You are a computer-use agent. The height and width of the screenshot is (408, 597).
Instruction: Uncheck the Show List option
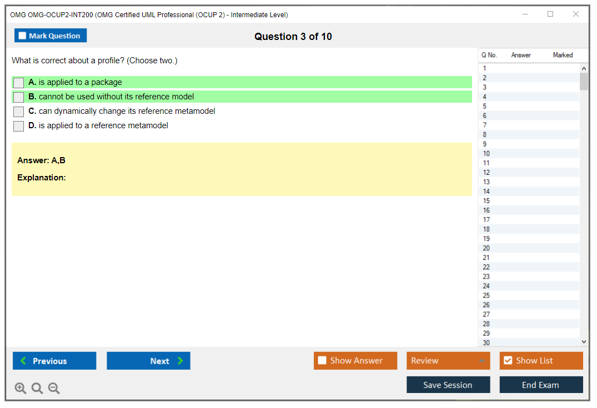tap(508, 361)
